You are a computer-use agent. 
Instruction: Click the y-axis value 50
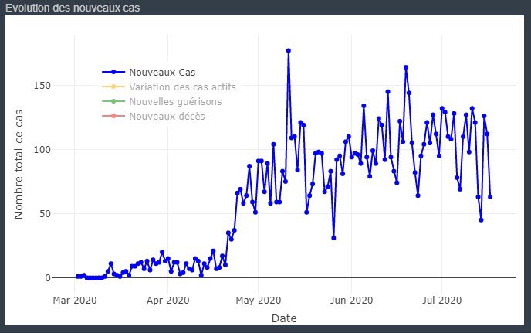45,214
